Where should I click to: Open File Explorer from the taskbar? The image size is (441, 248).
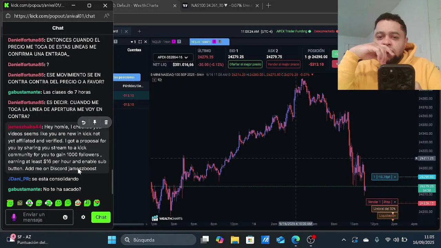(x=235, y=240)
